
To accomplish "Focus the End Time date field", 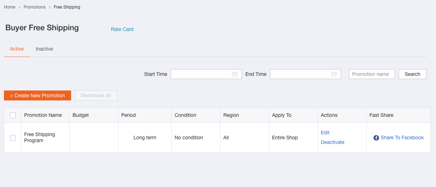I will click(305, 74).
